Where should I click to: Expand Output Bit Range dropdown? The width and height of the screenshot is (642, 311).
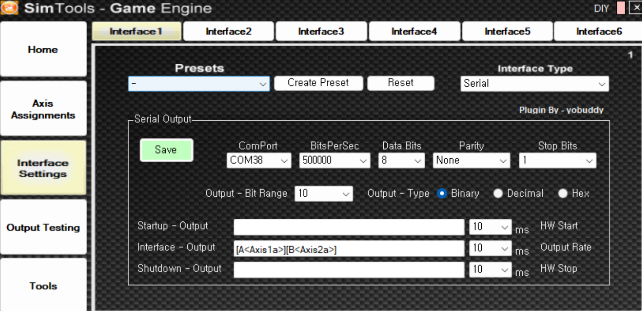[x=324, y=193]
